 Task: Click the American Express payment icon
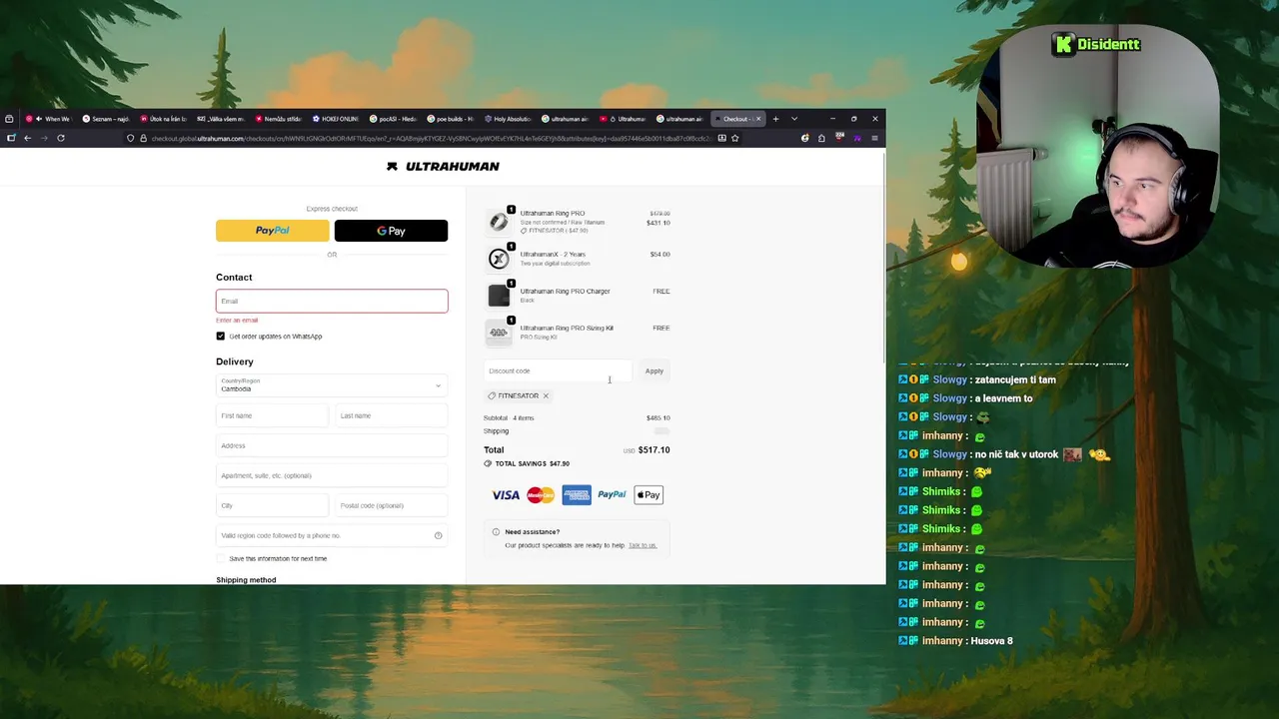pos(577,495)
